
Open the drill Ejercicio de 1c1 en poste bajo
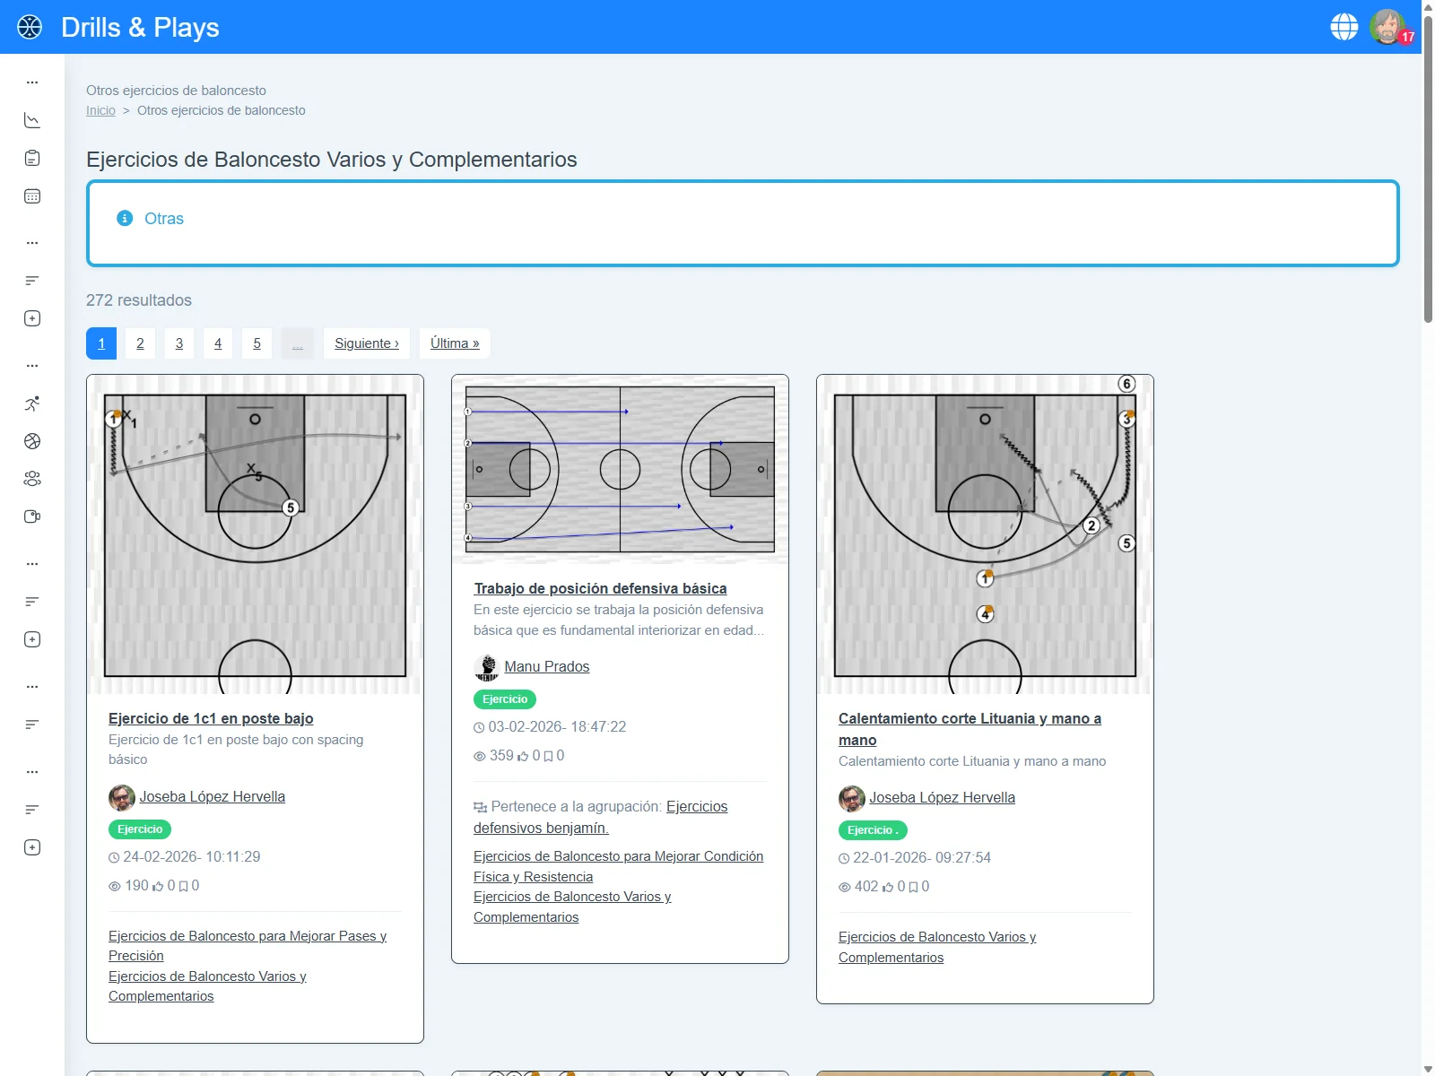coord(210,718)
